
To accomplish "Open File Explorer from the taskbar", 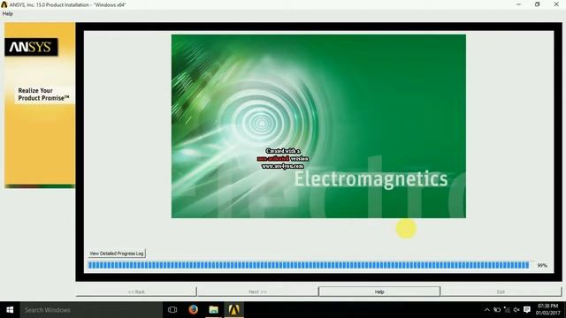I will [x=214, y=310].
